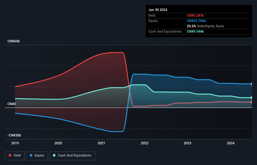Click the teal Cash legend dot
Screen dimensions: 257x165
(x=54, y=155)
